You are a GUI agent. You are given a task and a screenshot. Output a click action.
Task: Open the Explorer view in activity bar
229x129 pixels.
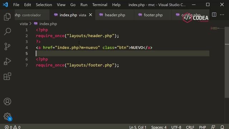[x=7, y=16]
